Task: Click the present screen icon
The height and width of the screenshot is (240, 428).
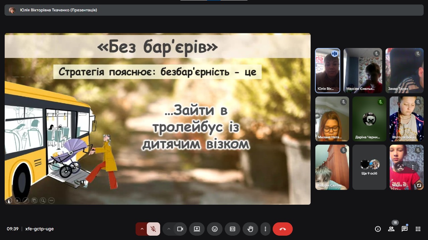Action: 197,229
